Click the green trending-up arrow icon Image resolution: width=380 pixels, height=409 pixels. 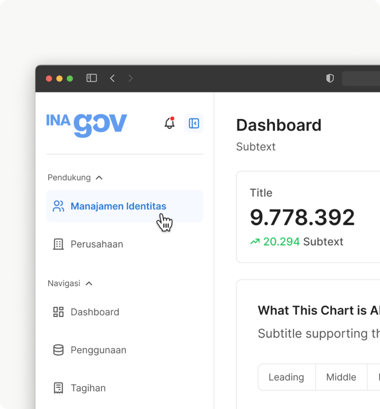255,242
